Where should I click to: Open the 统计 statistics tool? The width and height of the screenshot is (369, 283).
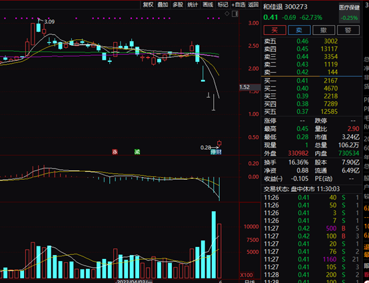pyautogui.click(x=193, y=5)
